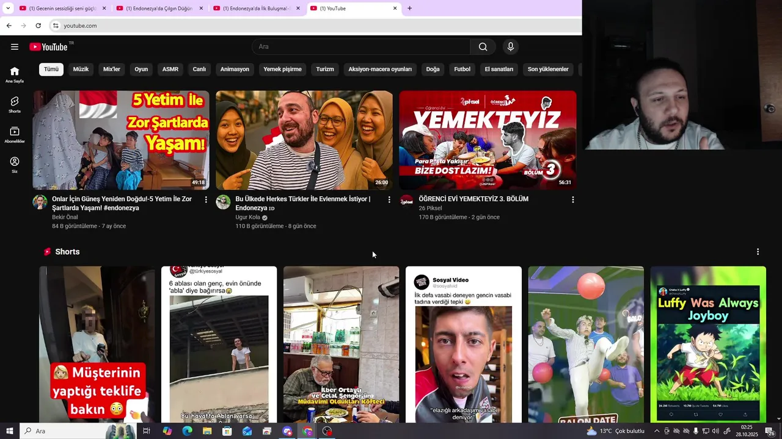Select the Mix'ler filter chip
782x439 pixels.
click(x=112, y=69)
